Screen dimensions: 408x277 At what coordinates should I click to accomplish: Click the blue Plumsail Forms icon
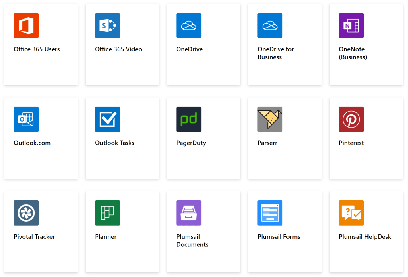[x=270, y=213]
